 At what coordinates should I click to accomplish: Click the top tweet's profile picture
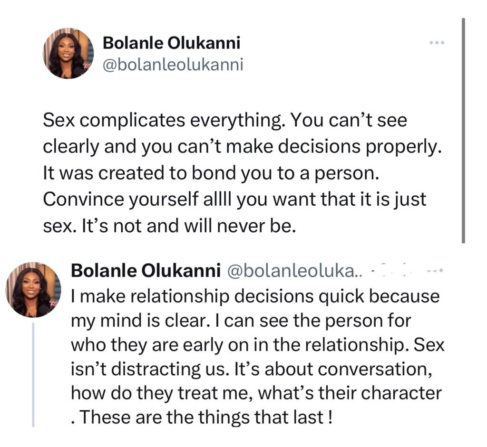pyautogui.click(x=68, y=53)
